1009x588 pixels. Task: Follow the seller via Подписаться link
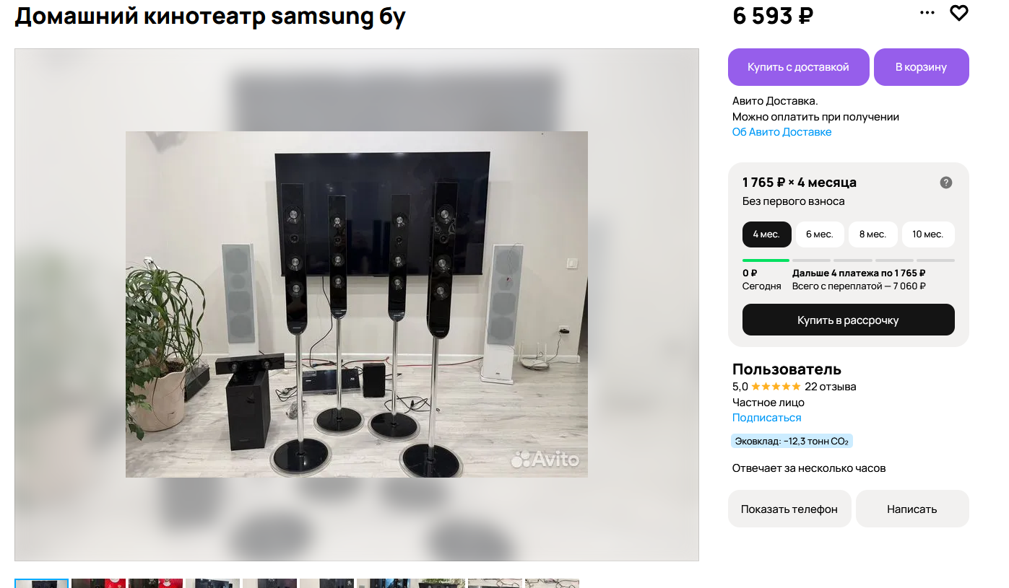(x=767, y=418)
